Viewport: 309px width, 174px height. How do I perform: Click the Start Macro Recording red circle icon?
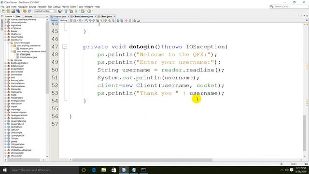coord(126,20)
